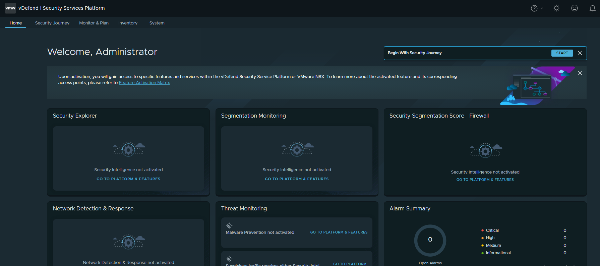Dismiss the Begin With Security Journey banner
Screen dimensions: 600x266
pos(580,53)
